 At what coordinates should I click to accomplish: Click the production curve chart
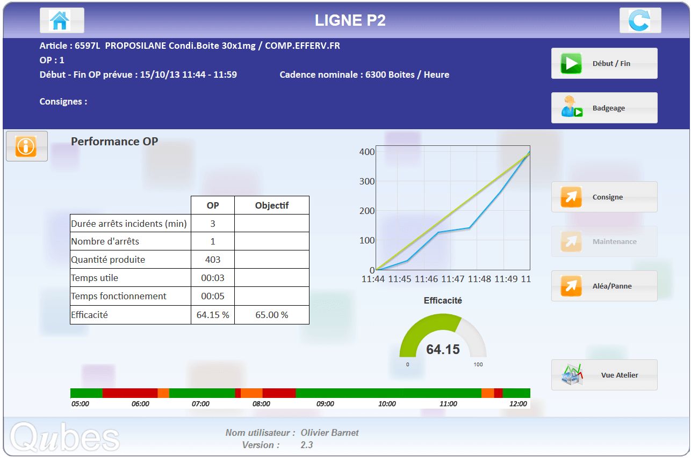453,208
